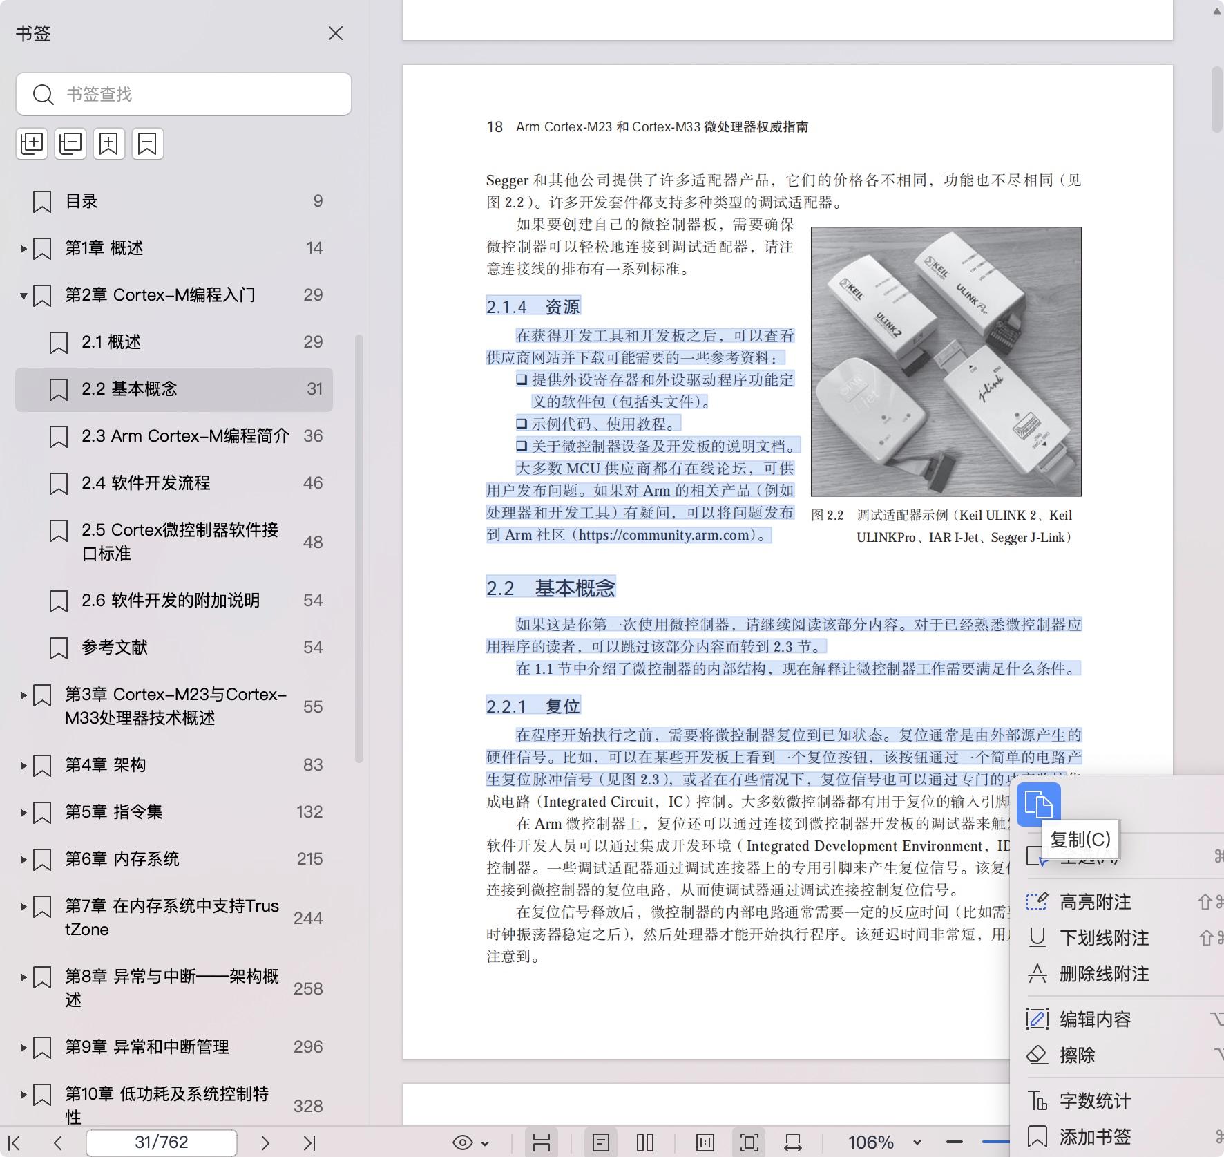Screen dimensions: 1224x1157
Task: Expand the 第1章 概述 bookmark
Action: 23,248
